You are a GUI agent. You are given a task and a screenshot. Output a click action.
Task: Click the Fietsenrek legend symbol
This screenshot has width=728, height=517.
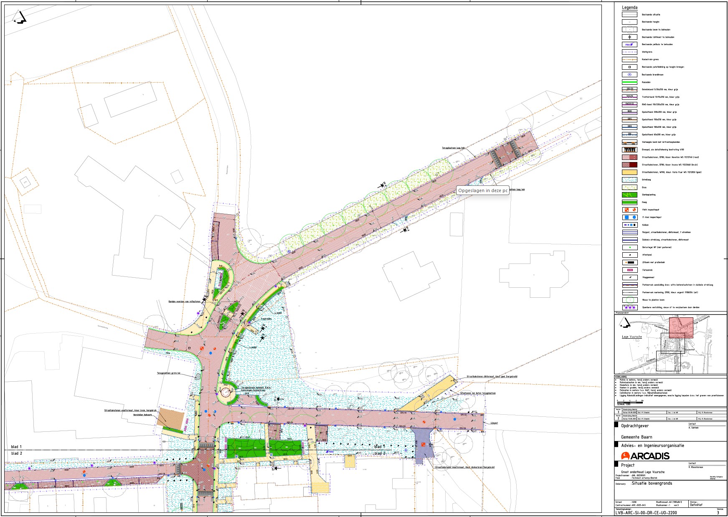(x=629, y=270)
